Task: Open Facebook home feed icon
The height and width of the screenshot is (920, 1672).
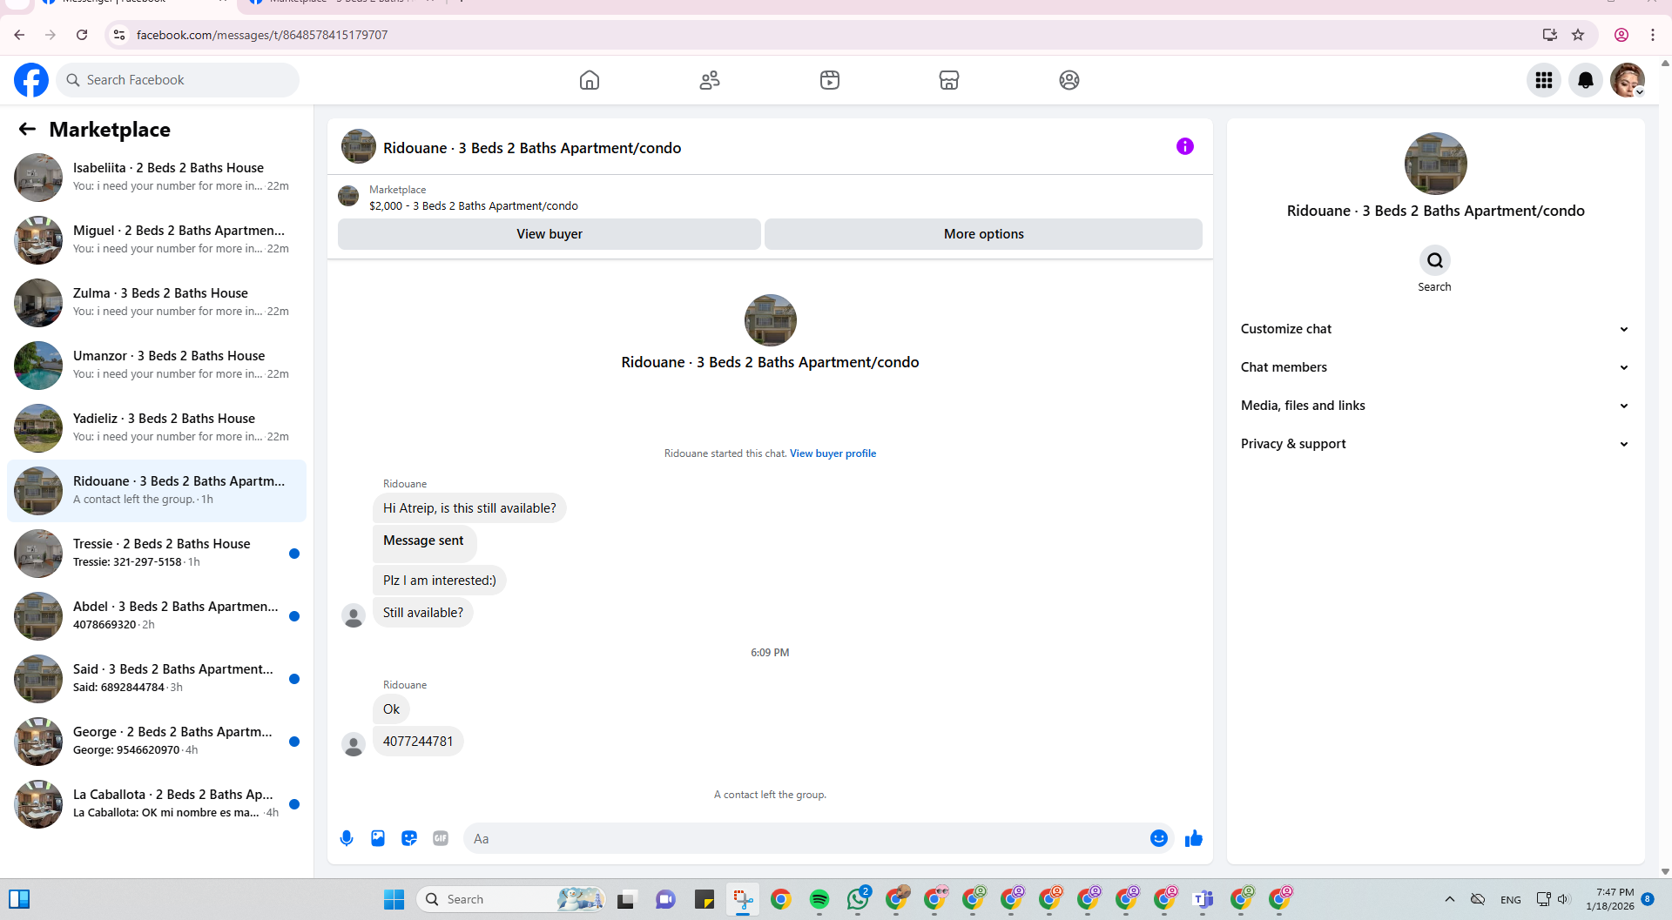Action: click(x=590, y=80)
